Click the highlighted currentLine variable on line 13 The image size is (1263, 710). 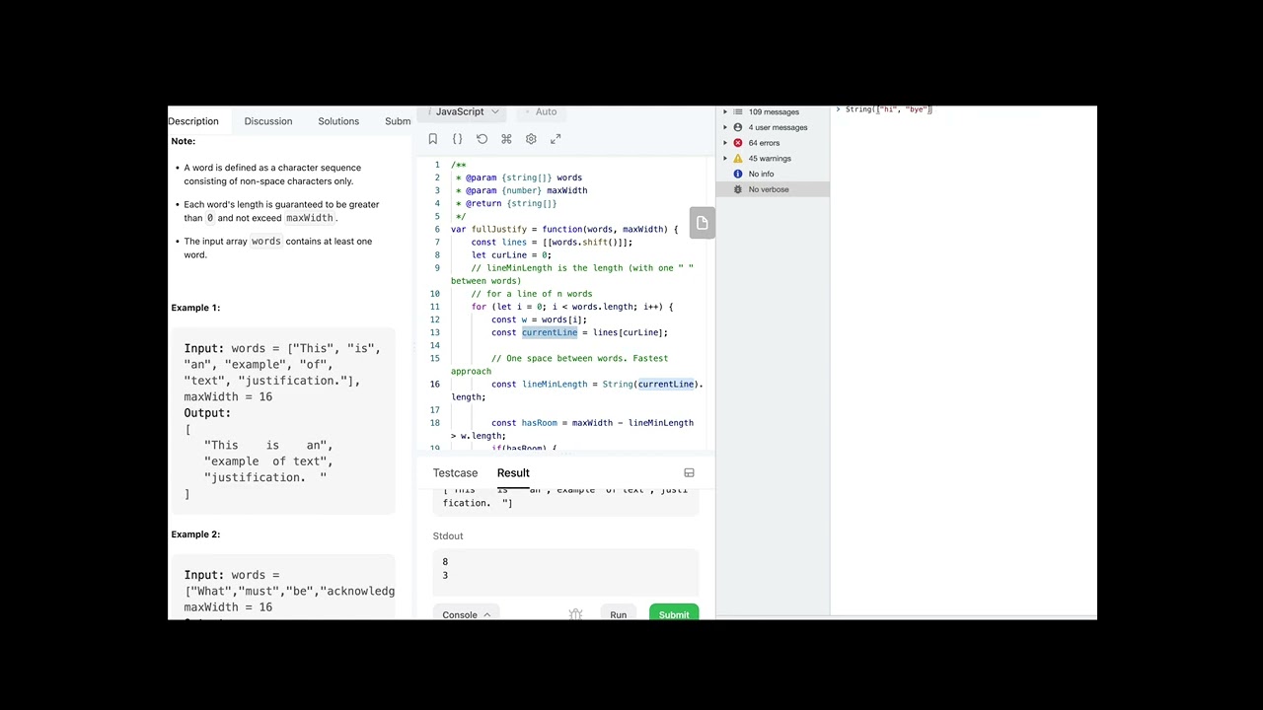point(550,332)
